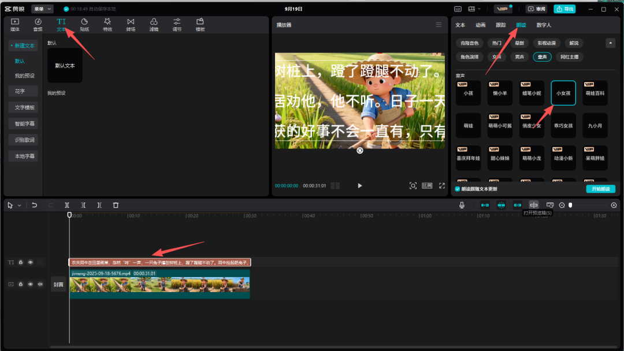624x351 pixels.
Task: Select the 文字模板 sidebar item
Action: click(x=23, y=107)
